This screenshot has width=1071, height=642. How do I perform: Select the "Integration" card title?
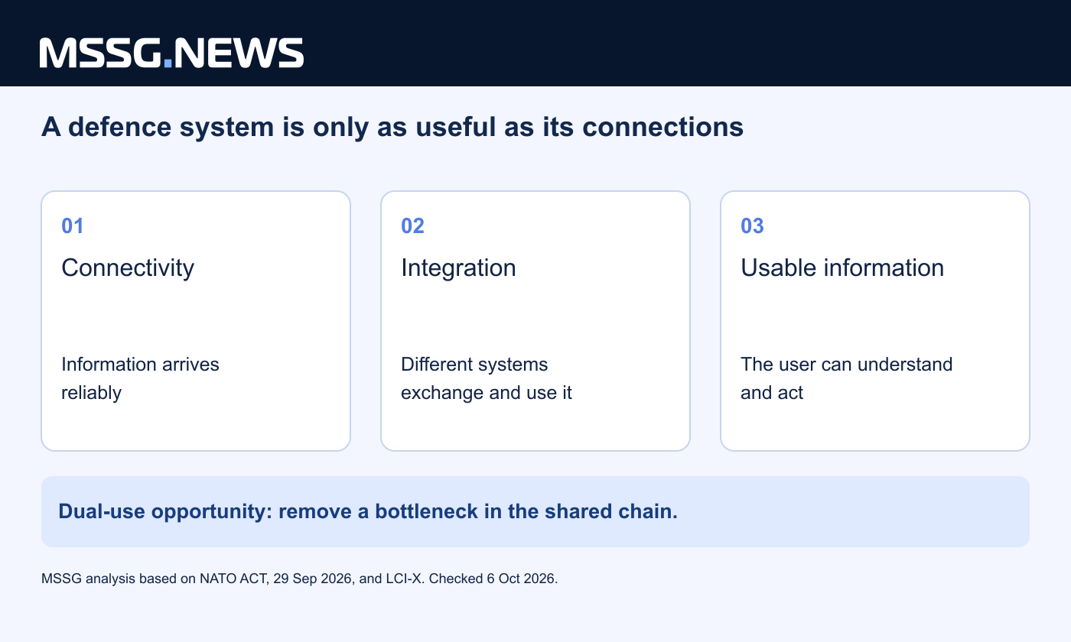pyautogui.click(x=458, y=267)
